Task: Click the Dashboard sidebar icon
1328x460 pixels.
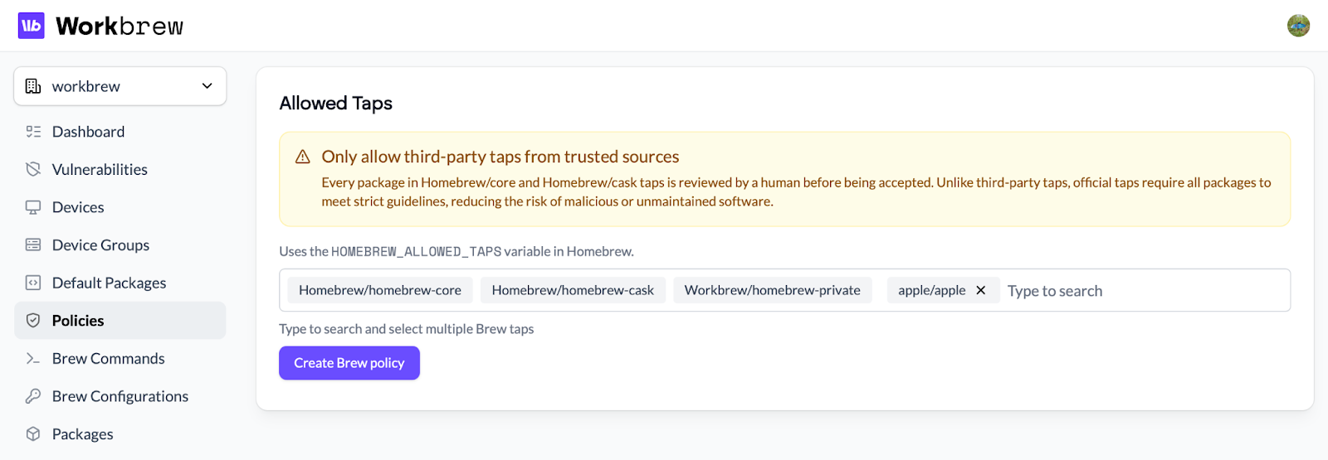Action: click(x=33, y=132)
